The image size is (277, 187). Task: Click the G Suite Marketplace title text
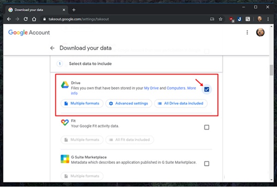(x=89, y=157)
